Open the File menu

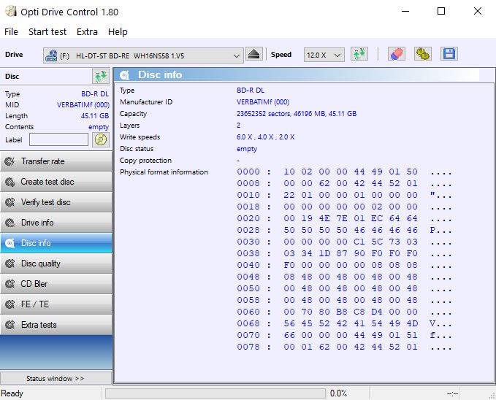11,32
